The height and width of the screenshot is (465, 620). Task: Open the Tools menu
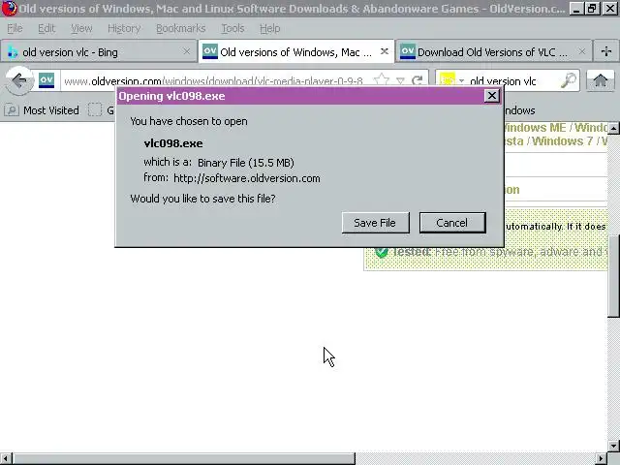(232, 28)
